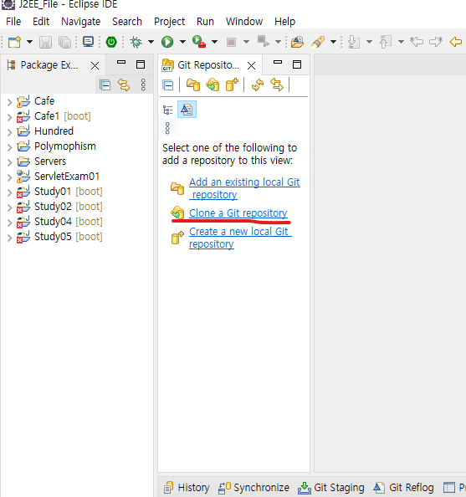Click the New wizard toolbar icon
466x497 pixels.
[14, 42]
